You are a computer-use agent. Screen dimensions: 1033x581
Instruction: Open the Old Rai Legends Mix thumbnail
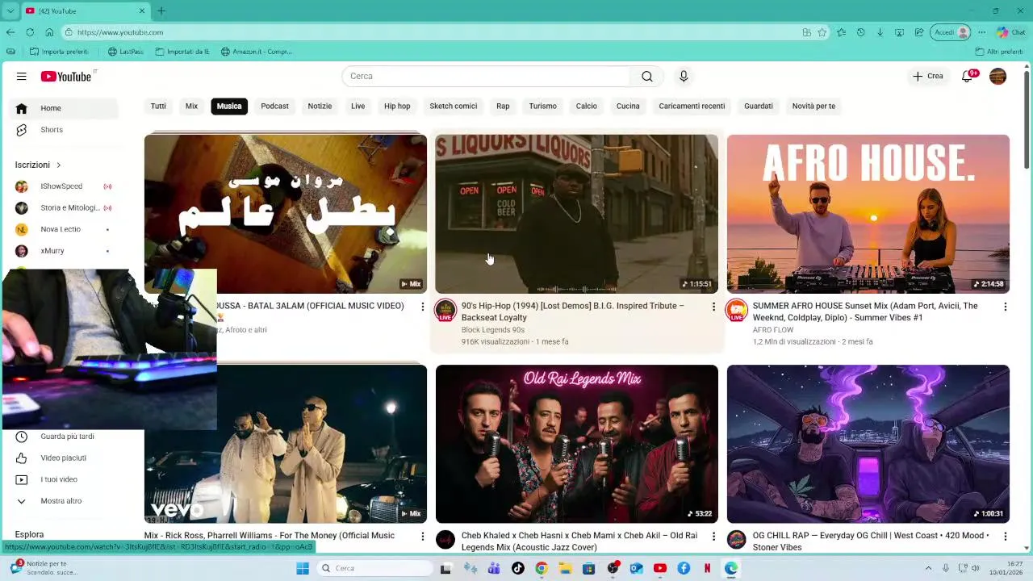(x=576, y=444)
